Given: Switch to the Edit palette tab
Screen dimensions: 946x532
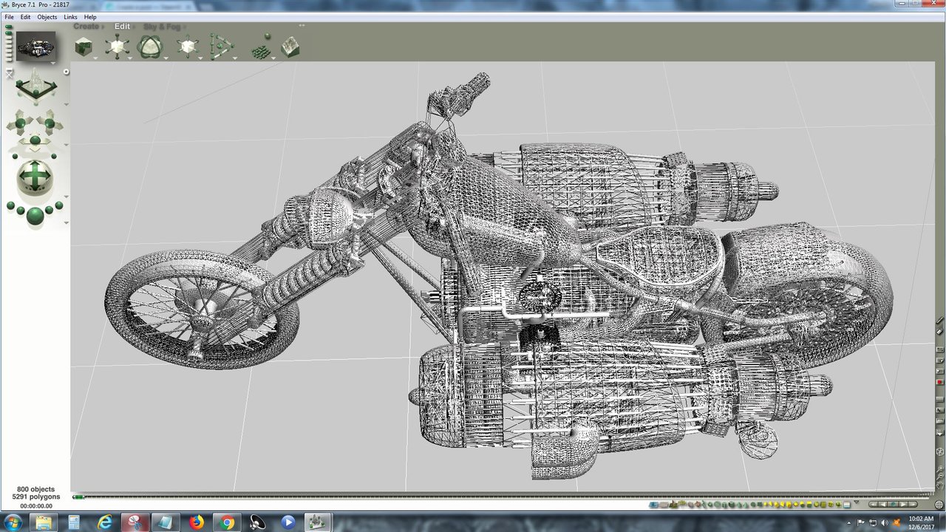Looking at the screenshot, I should (x=123, y=27).
